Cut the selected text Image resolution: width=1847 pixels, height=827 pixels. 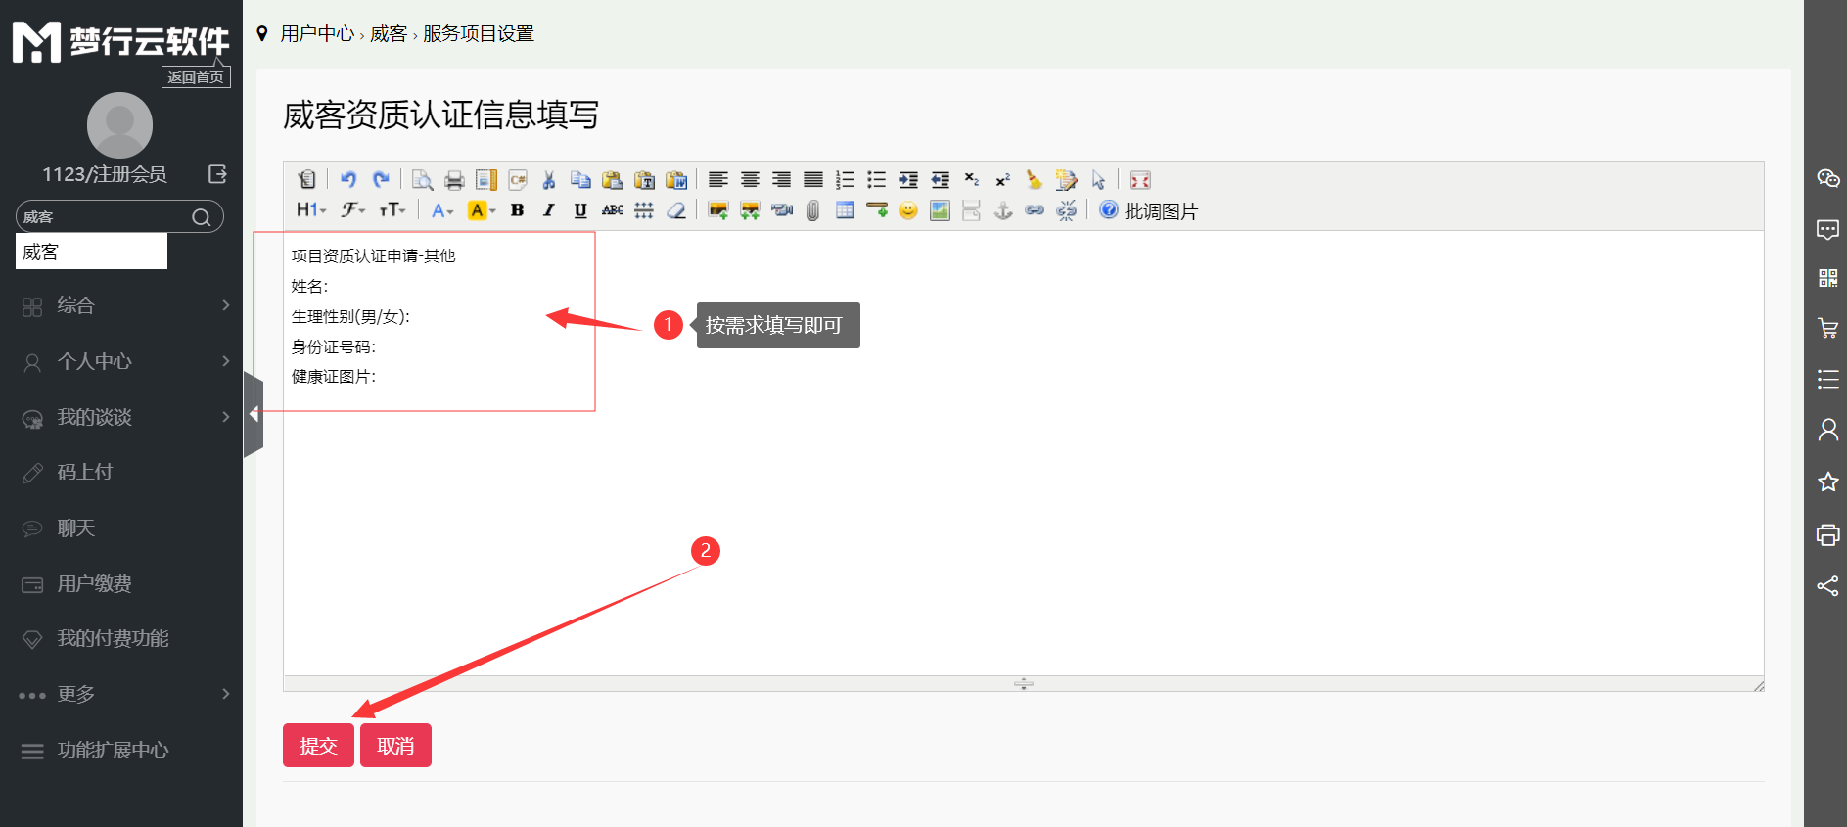549,180
